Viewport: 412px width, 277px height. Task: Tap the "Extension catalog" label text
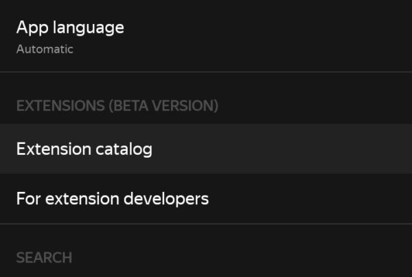click(x=84, y=149)
